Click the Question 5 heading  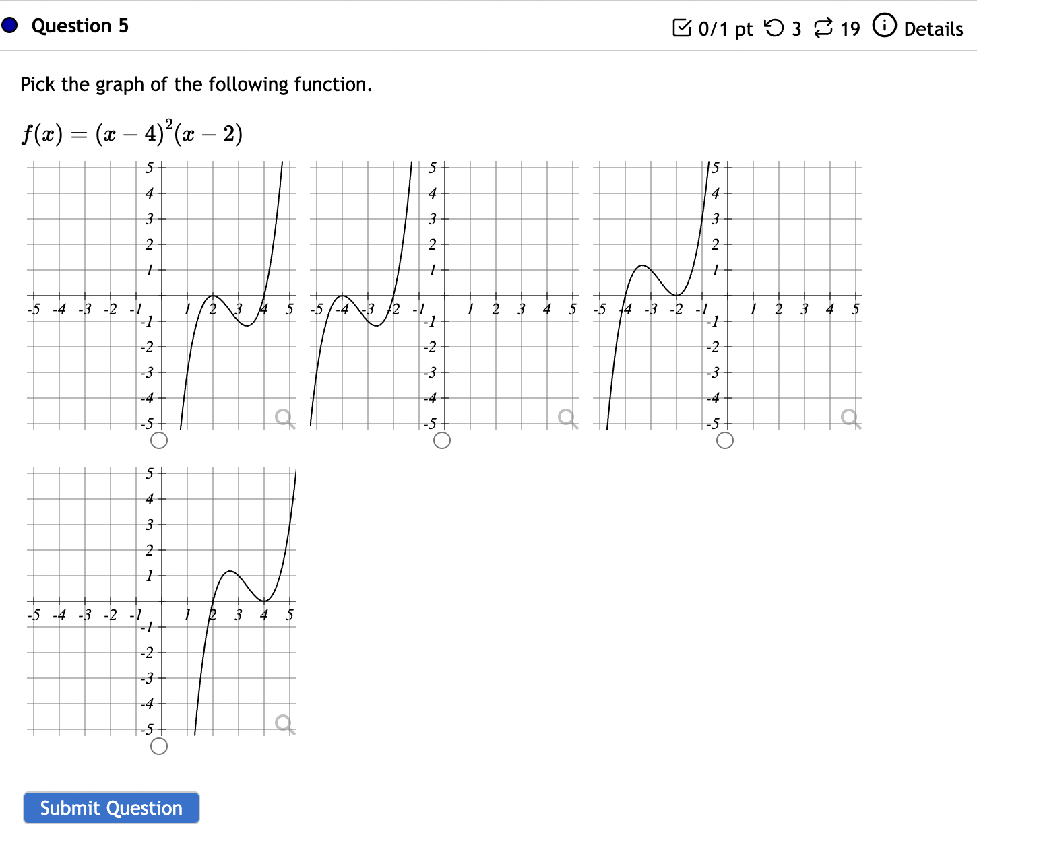(x=80, y=26)
